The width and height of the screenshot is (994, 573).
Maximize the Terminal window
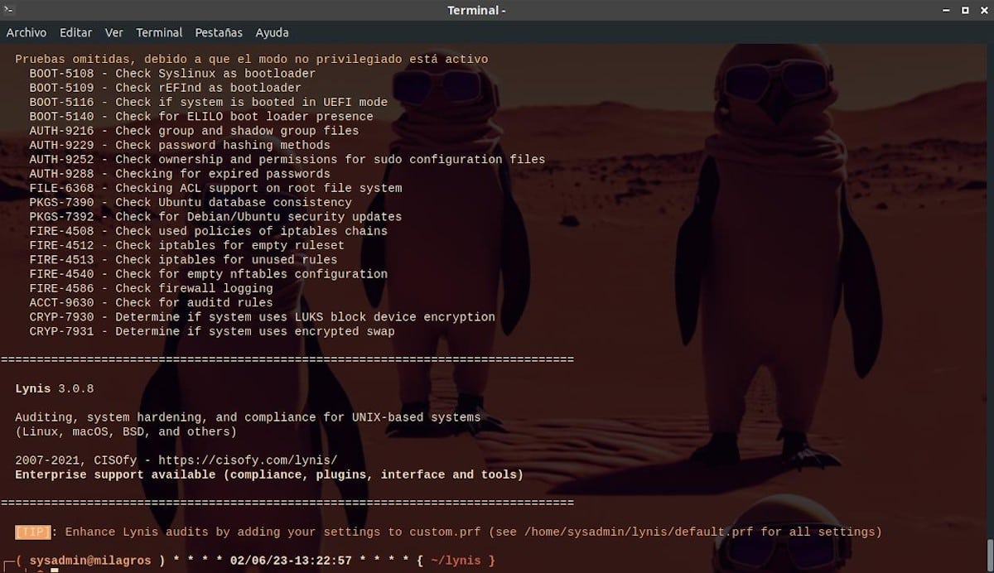coord(965,10)
